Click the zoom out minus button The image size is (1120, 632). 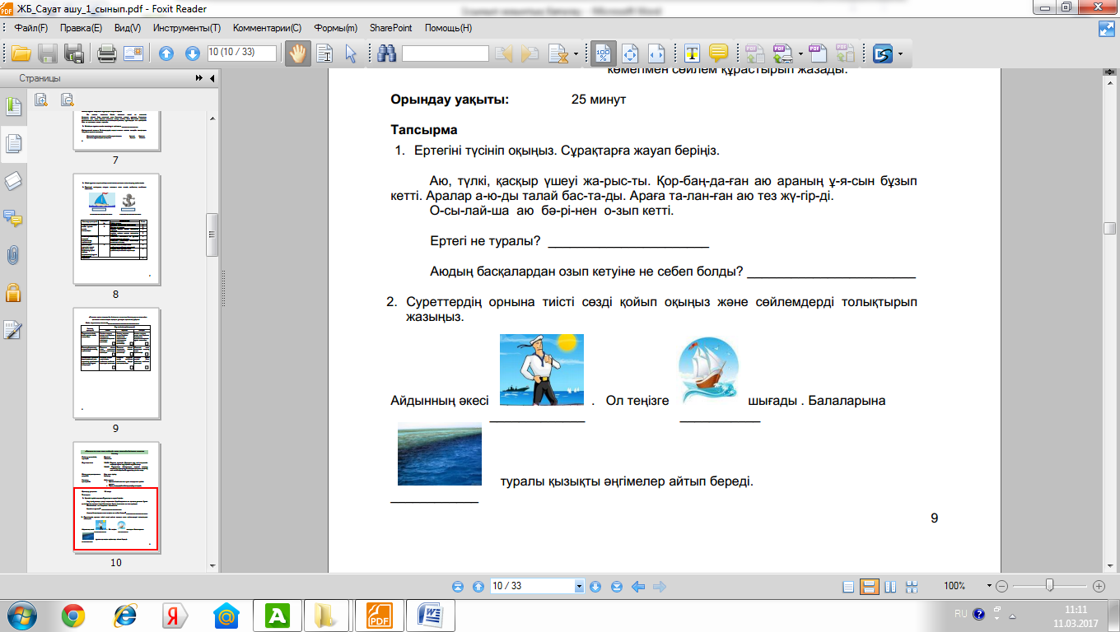(1001, 586)
